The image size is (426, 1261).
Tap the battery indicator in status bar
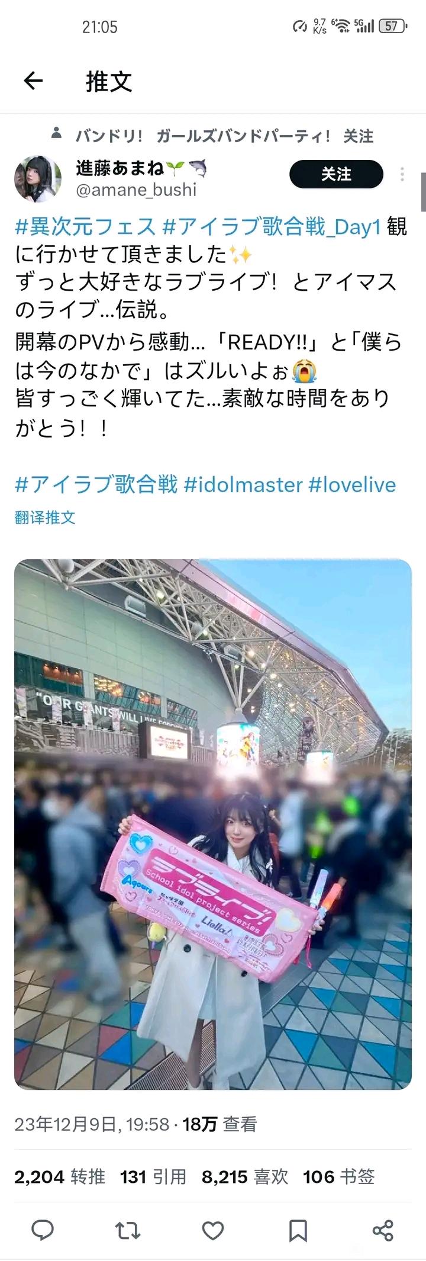coord(393,26)
